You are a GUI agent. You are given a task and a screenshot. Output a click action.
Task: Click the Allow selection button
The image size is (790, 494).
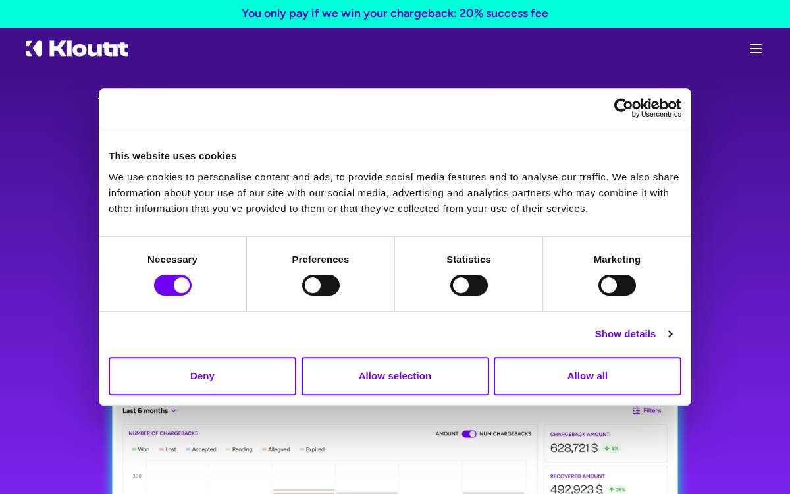(395, 376)
